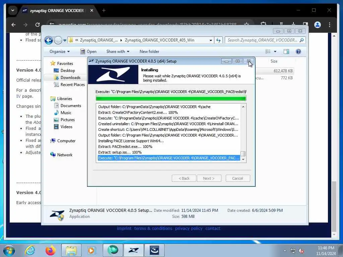Click the Chrome back button
Viewport: 343px width, 257px height.
click(x=13, y=25)
